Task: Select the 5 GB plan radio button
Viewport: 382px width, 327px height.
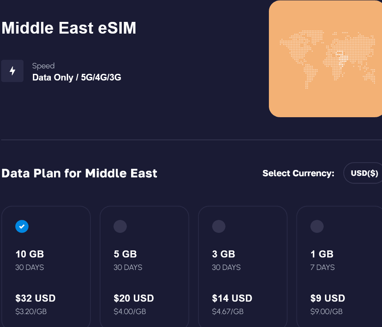Action: (120, 226)
